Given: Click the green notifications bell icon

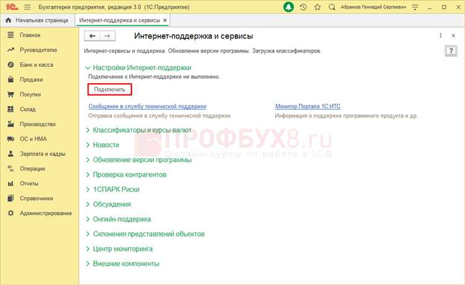Looking at the screenshot, I should pyautogui.click(x=288, y=7).
